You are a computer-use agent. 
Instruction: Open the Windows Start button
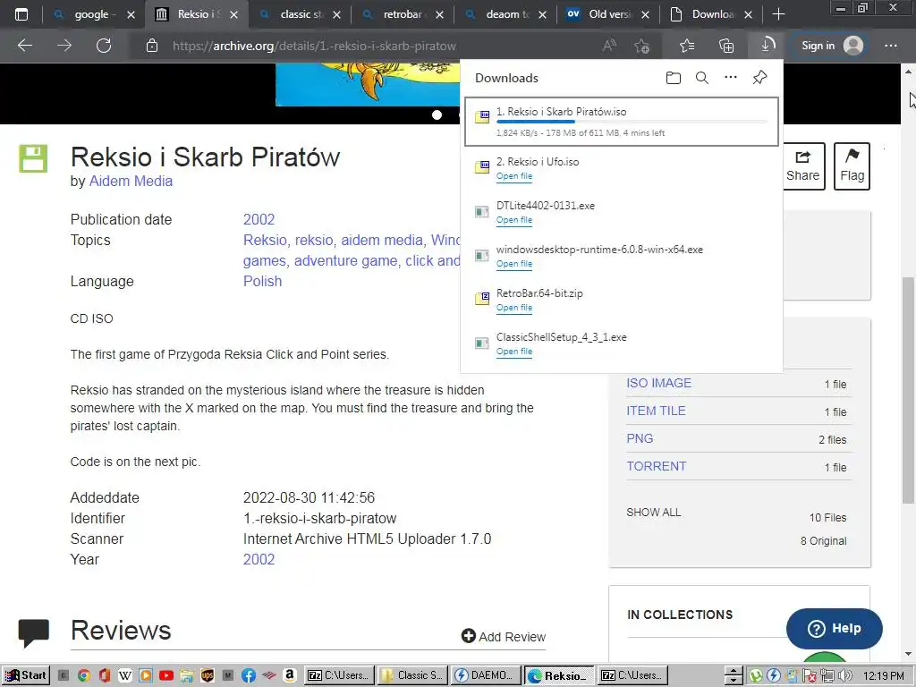point(26,675)
